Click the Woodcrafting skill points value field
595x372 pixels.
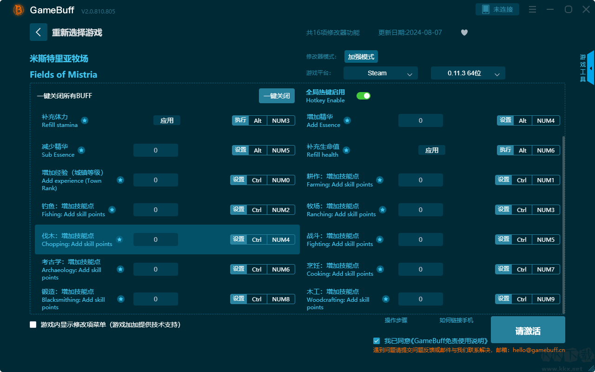(421, 299)
